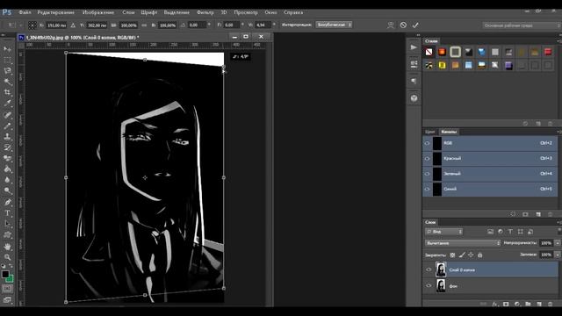Click the X position input field
The width and height of the screenshot is (562, 316).
pyautogui.click(x=56, y=25)
